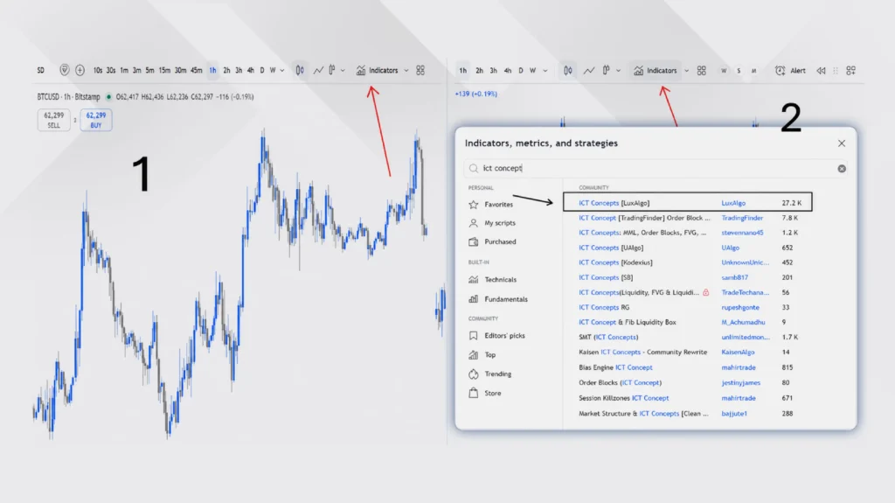Viewport: 895px width, 503px height.
Task: Open Trending community scripts category
Action: click(x=490, y=374)
